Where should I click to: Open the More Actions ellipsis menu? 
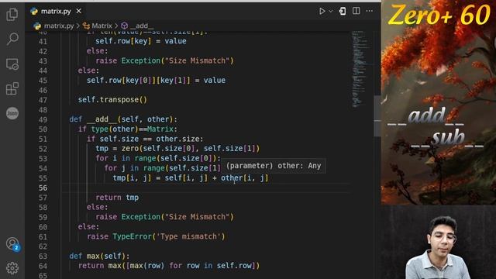coord(369,11)
